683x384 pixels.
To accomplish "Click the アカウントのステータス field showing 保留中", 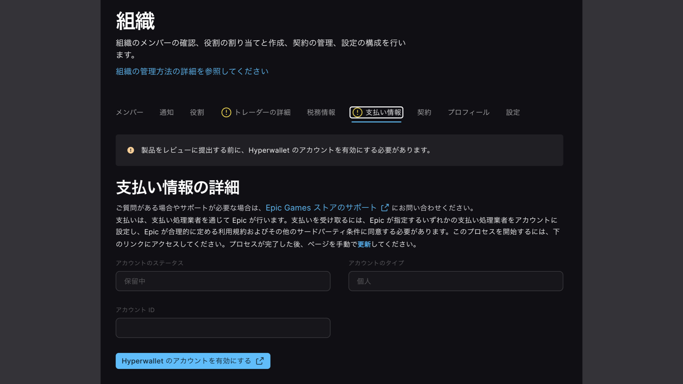I will click(x=223, y=281).
